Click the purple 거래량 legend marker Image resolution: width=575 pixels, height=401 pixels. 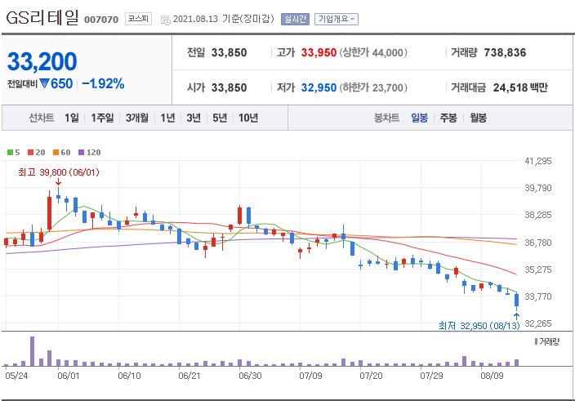(536, 341)
